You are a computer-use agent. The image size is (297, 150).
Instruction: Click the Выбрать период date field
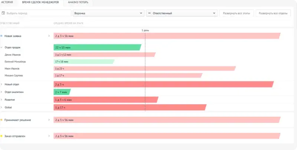(36, 13)
